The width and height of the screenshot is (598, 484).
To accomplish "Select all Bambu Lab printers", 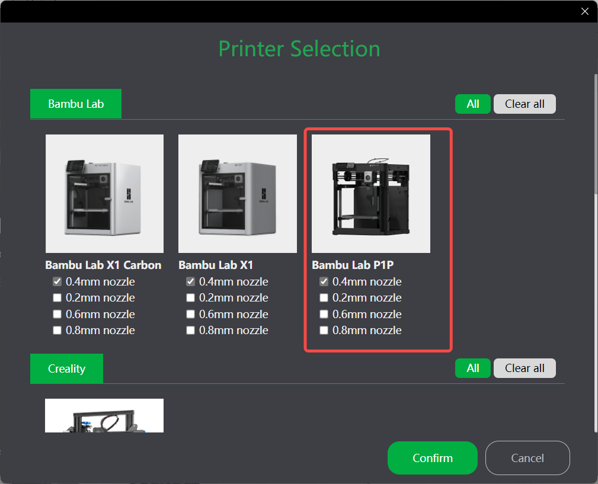I will point(473,104).
